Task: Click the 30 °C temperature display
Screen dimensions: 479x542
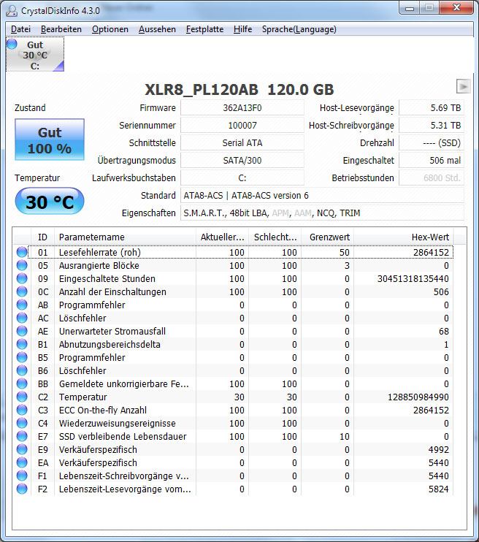Action: point(50,202)
